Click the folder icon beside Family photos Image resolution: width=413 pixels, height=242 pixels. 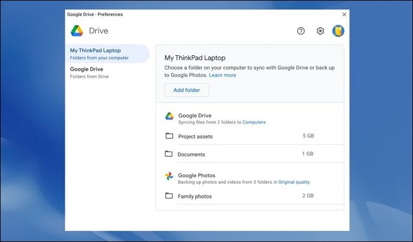pyautogui.click(x=169, y=196)
